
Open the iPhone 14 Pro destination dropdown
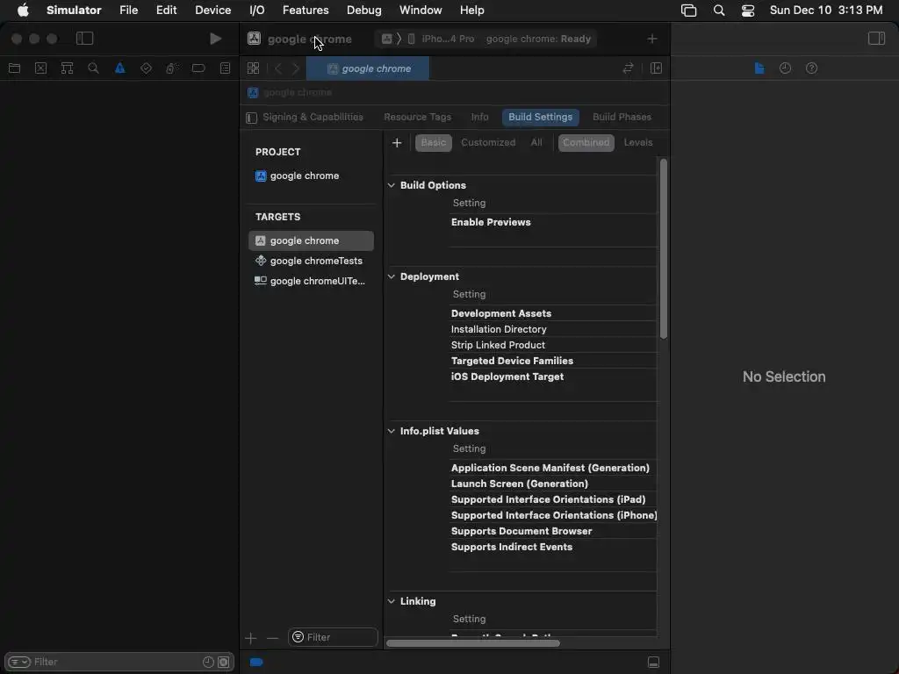click(x=442, y=39)
